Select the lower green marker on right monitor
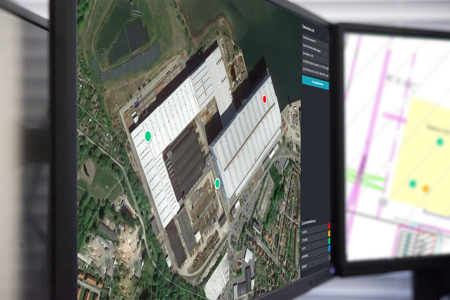 (413, 184)
